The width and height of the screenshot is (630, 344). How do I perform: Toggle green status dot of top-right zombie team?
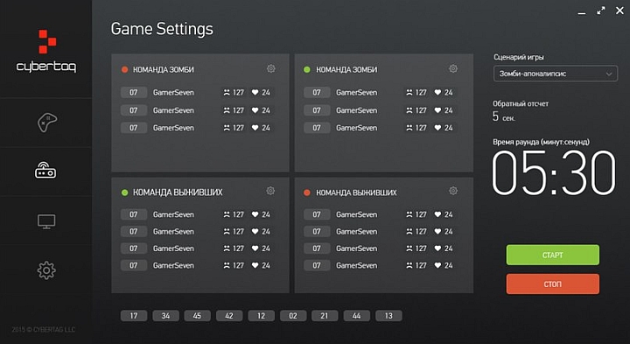pos(307,69)
